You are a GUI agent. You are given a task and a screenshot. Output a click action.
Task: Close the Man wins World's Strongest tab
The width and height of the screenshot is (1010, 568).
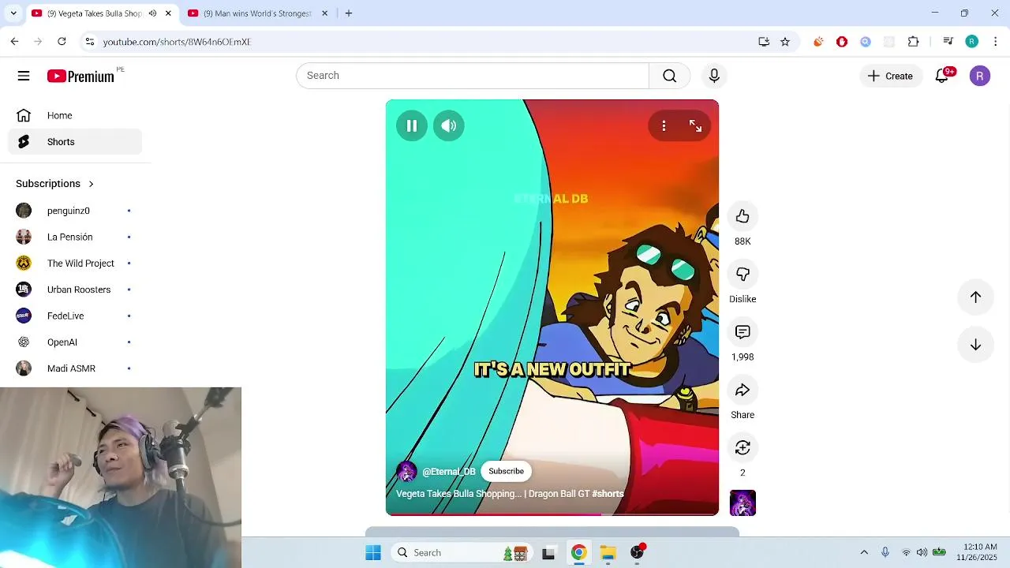[324, 13]
